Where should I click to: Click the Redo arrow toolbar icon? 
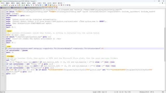coord(24,5)
